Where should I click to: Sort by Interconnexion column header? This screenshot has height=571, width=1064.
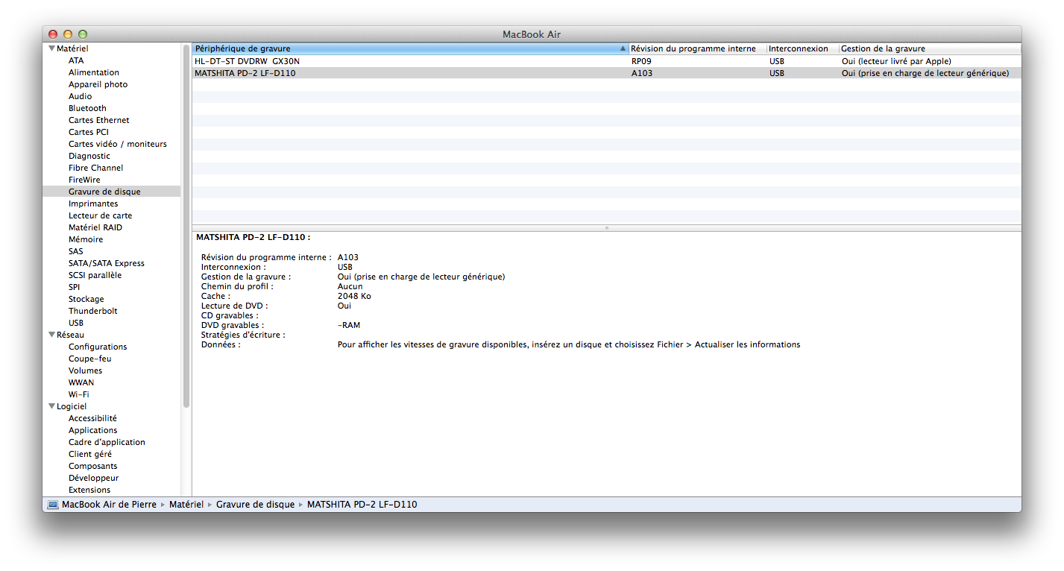coord(802,48)
